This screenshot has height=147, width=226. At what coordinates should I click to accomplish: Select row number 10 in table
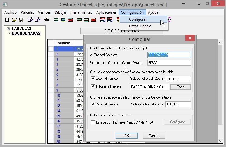64,95
